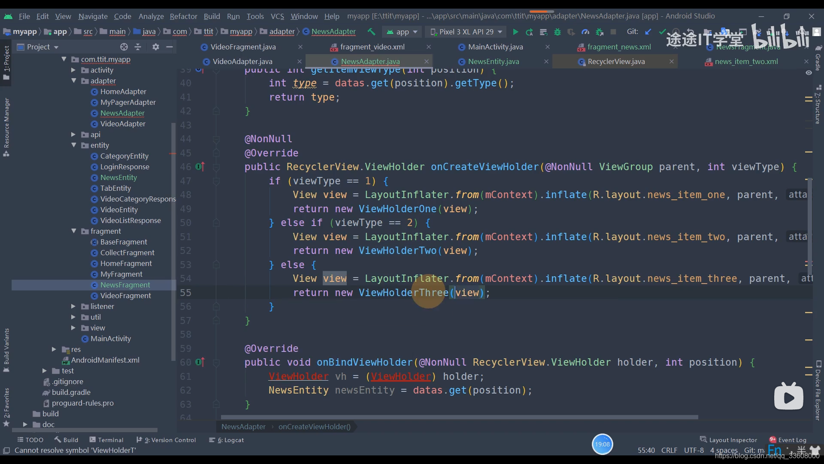This screenshot has width=824, height=464.
Task: Expand the test folder
Action: [x=45, y=371]
